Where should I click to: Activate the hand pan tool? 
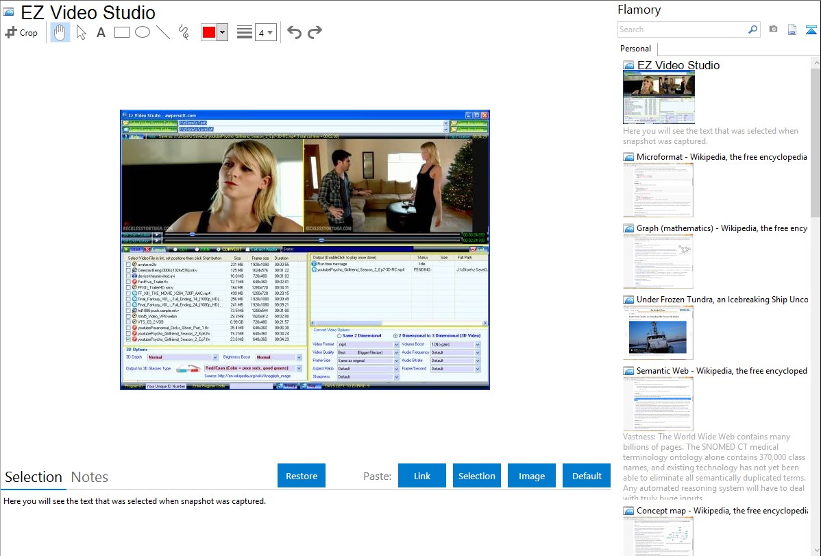click(x=60, y=32)
